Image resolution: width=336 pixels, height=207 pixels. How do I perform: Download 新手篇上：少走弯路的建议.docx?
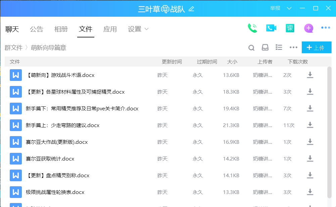pos(310,125)
